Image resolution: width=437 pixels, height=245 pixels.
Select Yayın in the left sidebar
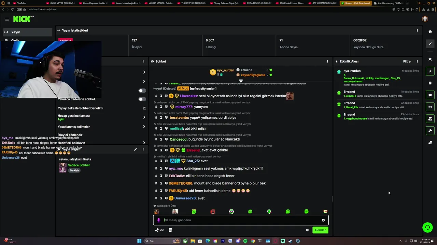[x=28, y=32]
